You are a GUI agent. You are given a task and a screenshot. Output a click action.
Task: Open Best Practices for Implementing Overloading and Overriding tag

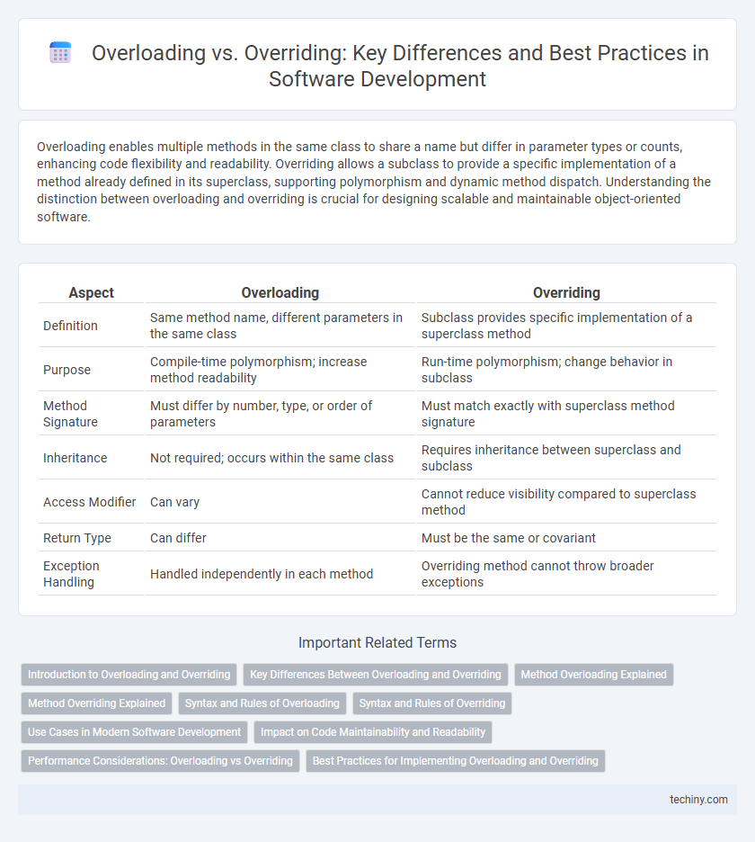tap(455, 761)
